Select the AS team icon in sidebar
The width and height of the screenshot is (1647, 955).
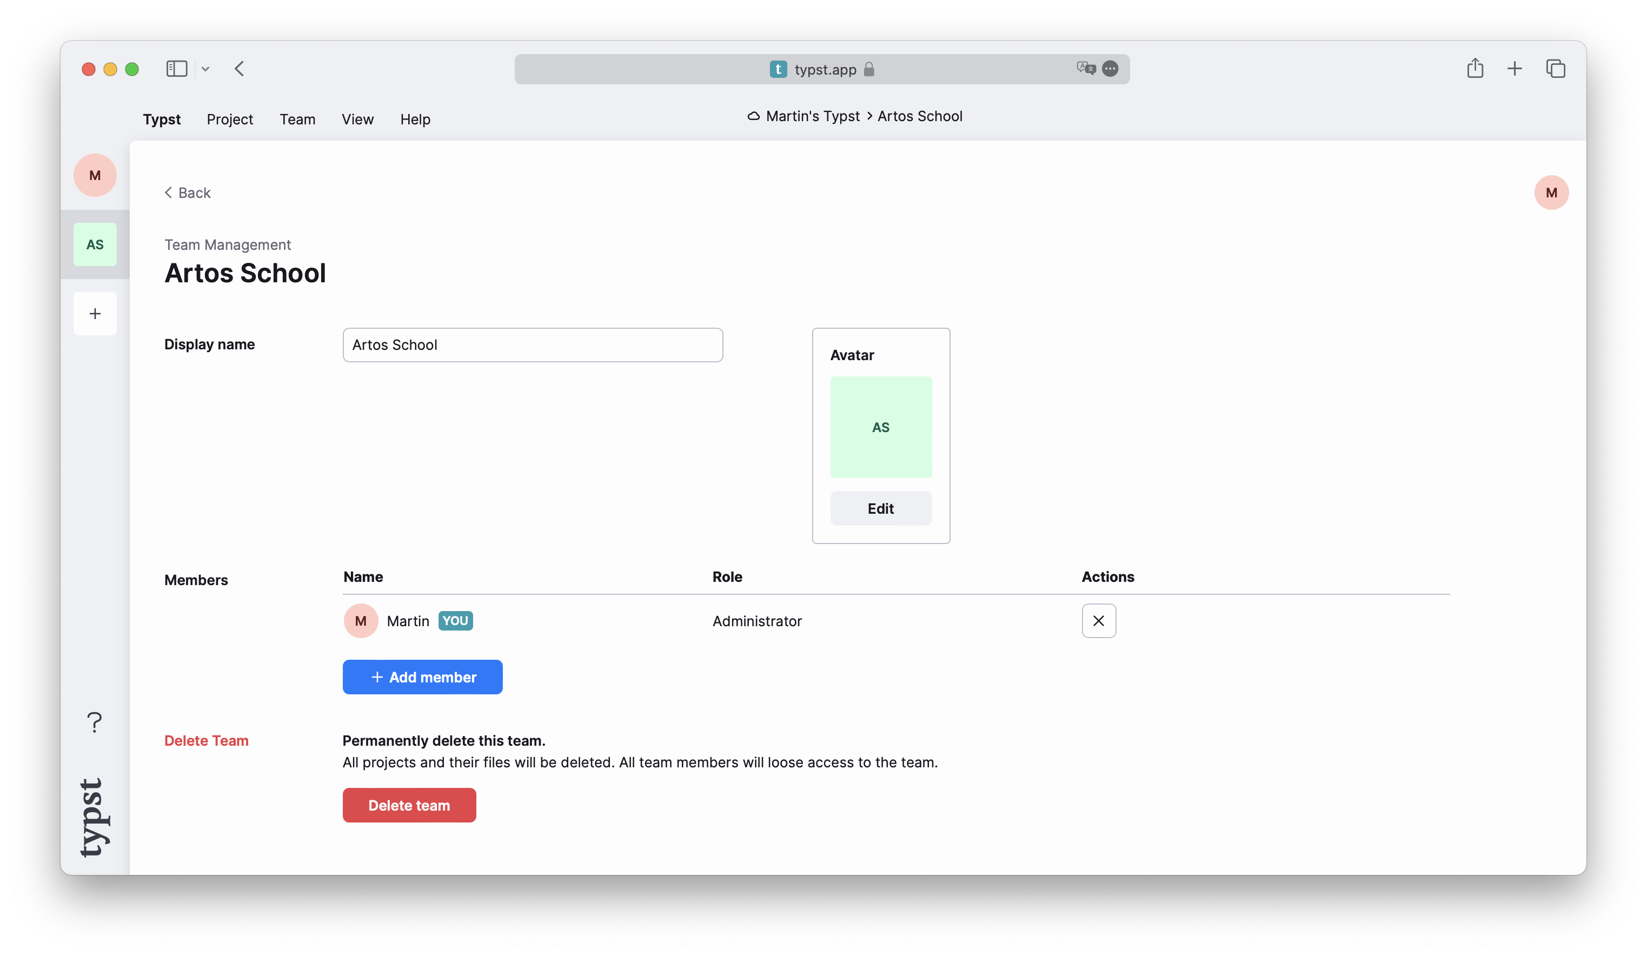point(95,244)
